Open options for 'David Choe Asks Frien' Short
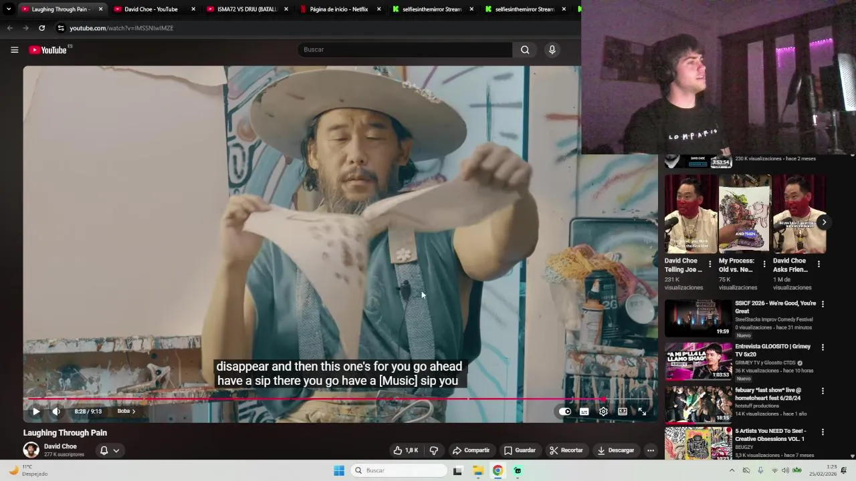This screenshot has height=481, width=856. point(819,264)
